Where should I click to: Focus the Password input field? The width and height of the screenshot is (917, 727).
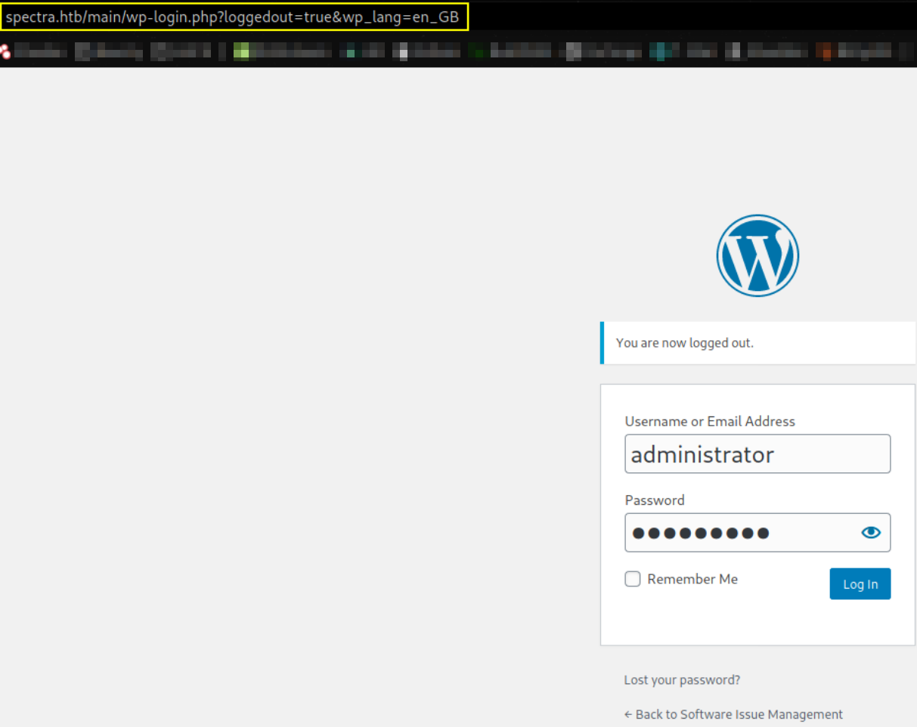click(757, 533)
